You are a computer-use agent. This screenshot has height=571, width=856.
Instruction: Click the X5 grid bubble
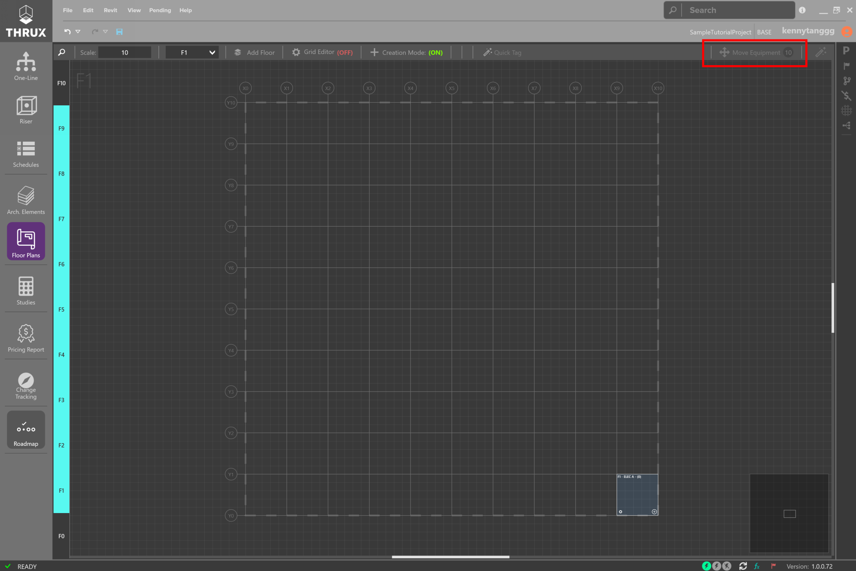(x=451, y=88)
